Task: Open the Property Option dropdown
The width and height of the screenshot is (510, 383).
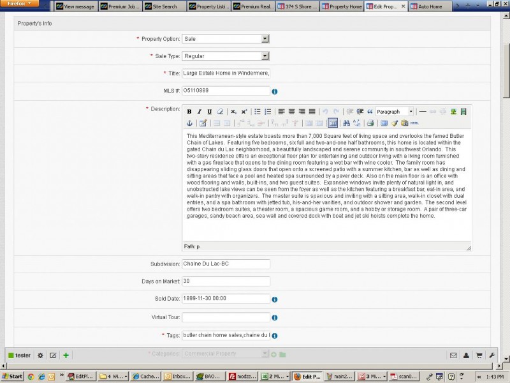Action: click(x=226, y=39)
